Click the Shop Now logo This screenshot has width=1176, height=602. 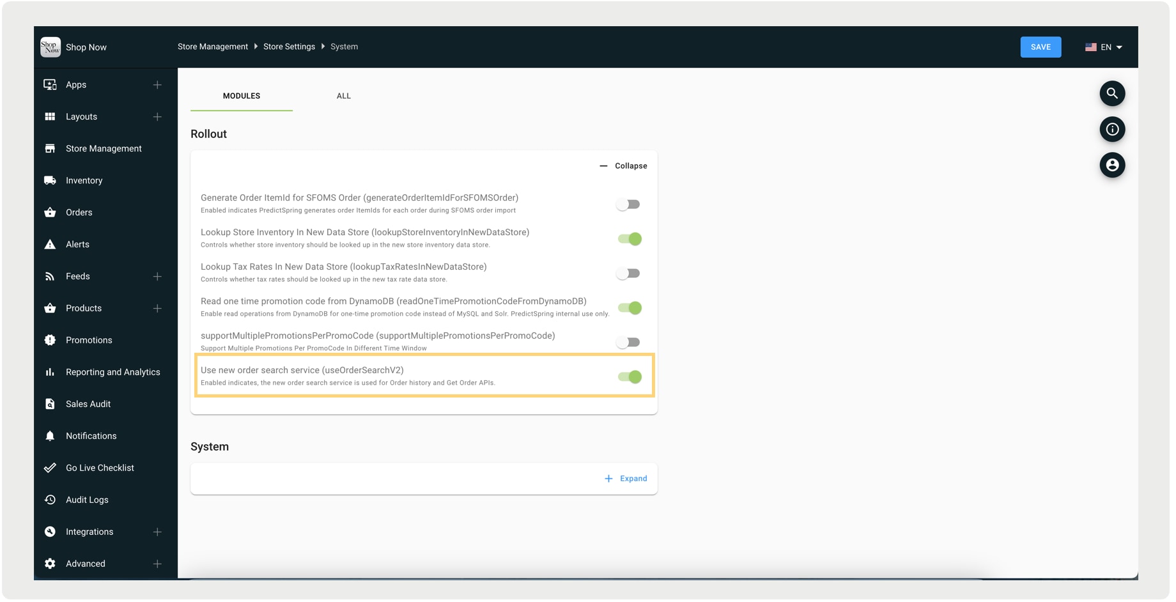pos(50,47)
